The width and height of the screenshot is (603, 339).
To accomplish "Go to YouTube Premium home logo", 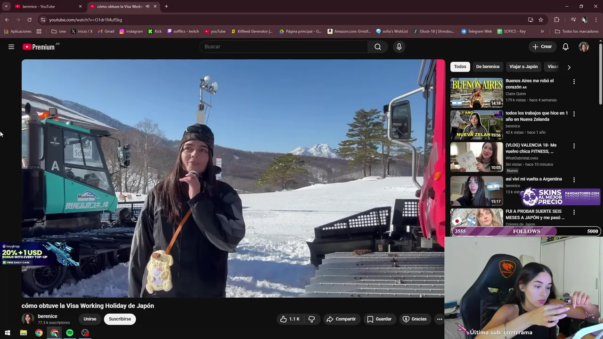I will pos(39,47).
